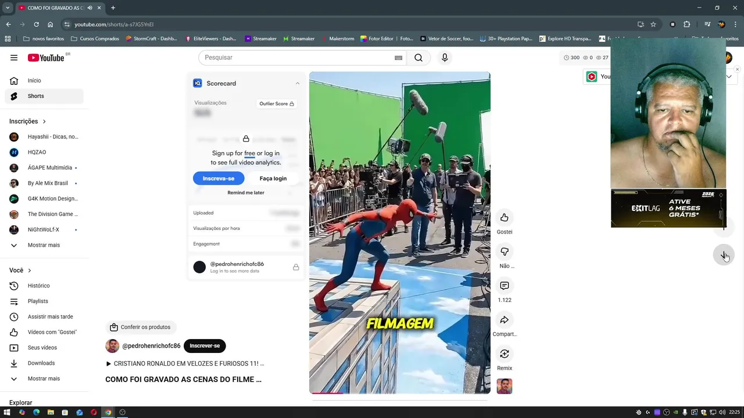Click the Short title COMO FOI GRAVADO
This screenshot has height=418, width=744.
coord(183,380)
